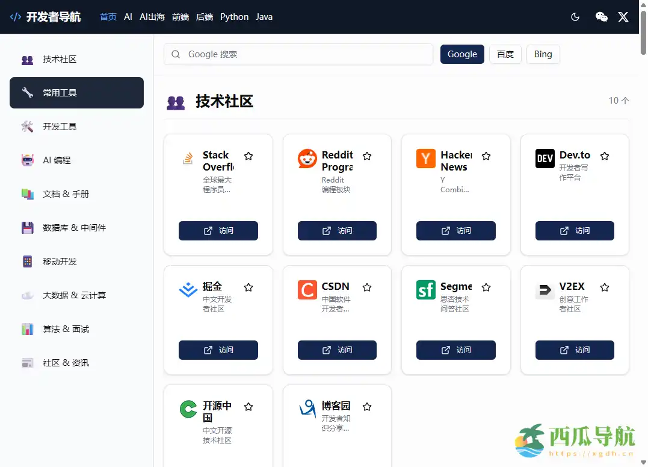Open the Python menu item

(234, 17)
